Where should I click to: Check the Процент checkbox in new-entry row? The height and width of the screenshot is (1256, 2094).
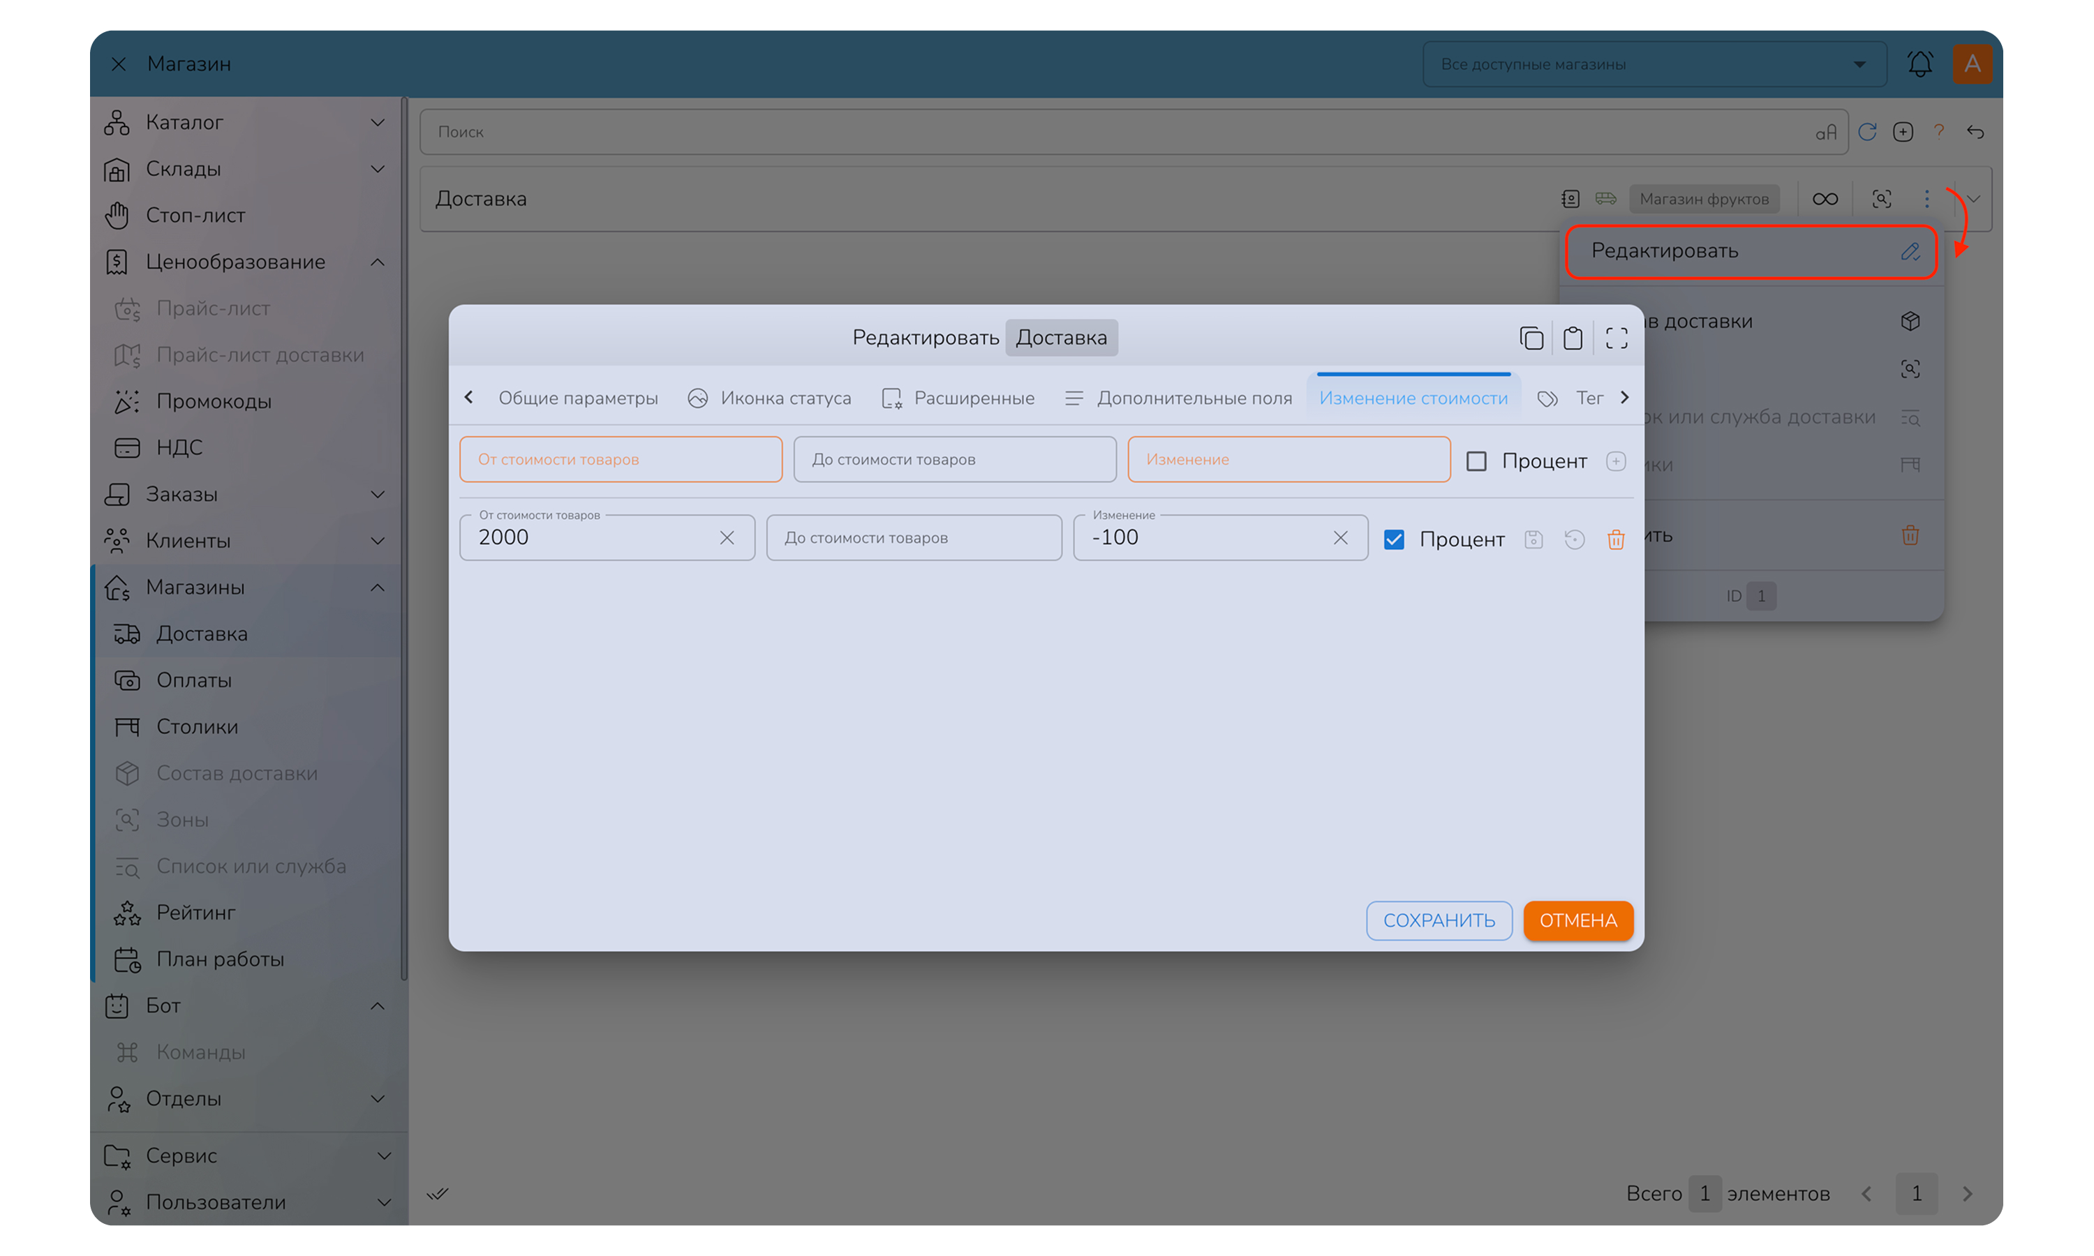(1476, 461)
